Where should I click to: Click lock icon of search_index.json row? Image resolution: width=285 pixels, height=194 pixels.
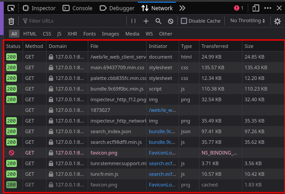point(51,131)
